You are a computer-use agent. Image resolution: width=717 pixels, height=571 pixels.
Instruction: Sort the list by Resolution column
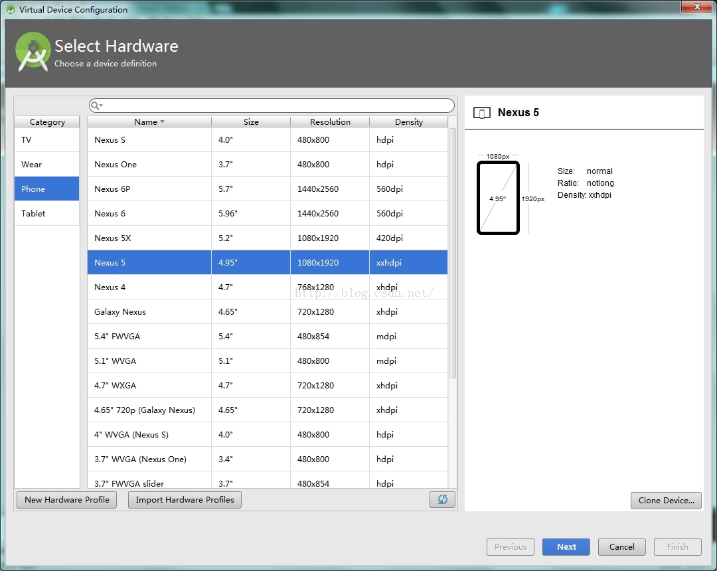coord(330,122)
